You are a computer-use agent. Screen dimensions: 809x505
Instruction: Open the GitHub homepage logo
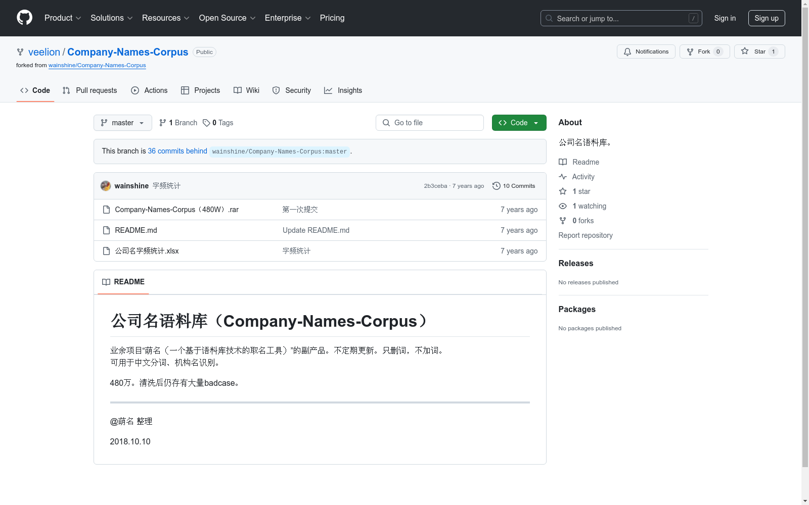pyautogui.click(x=24, y=18)
